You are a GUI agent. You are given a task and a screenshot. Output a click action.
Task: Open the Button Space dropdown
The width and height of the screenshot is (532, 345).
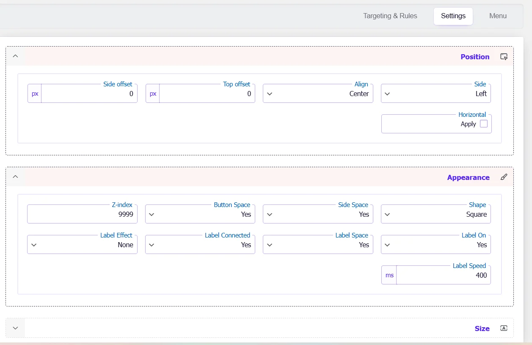(x=200, y=215)
